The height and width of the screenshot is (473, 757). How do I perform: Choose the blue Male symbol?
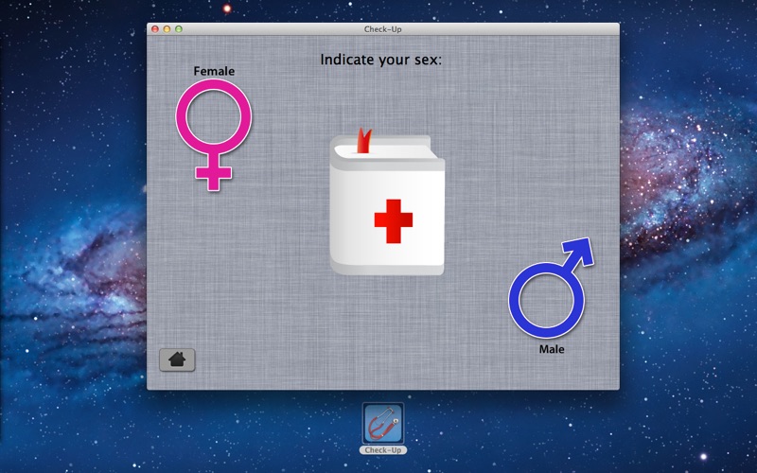546,301
